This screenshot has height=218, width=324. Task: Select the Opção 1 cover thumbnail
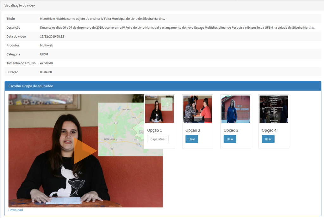(x=159, y=109)
